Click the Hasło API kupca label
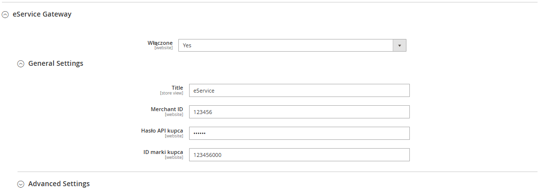Image resolution: width=539 pixels, height=192 pixels. click(x=162, y=131)
